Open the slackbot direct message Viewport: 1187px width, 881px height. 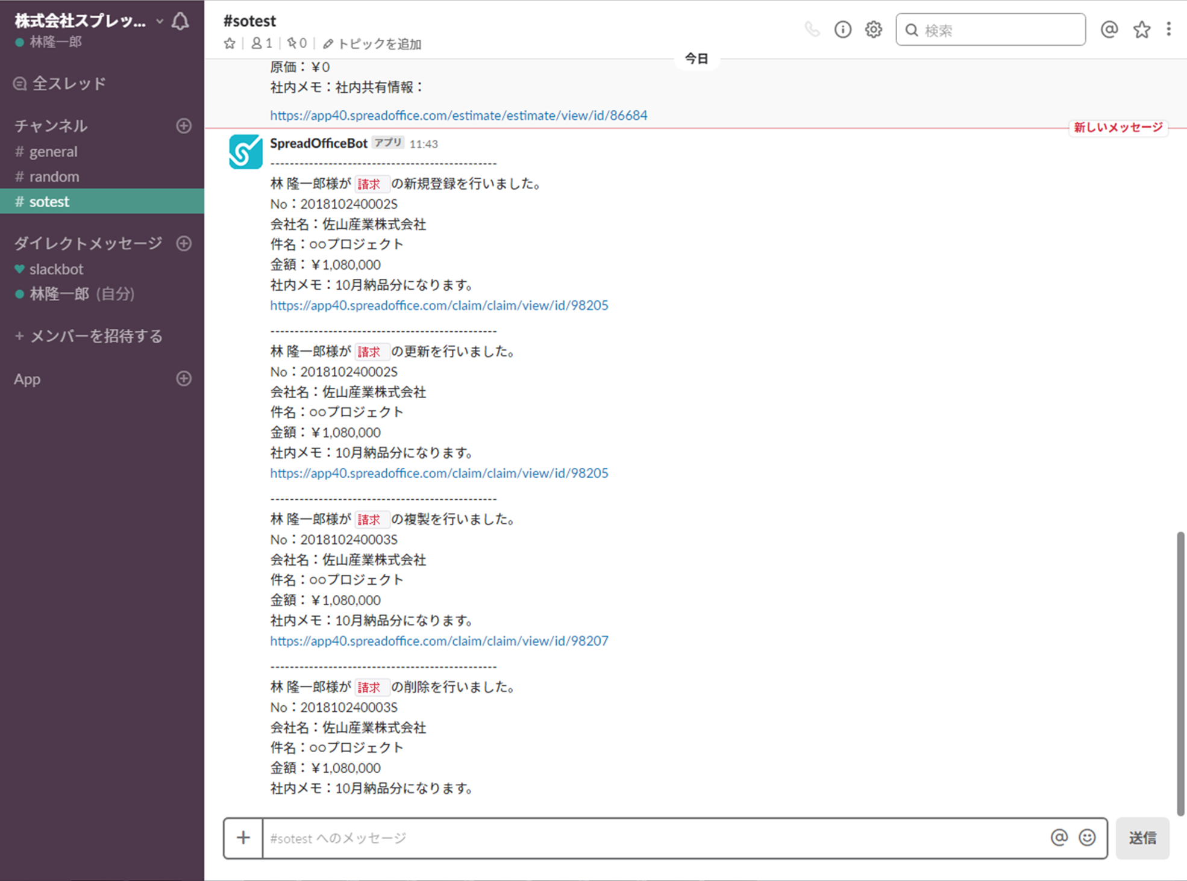coord(102,269)
